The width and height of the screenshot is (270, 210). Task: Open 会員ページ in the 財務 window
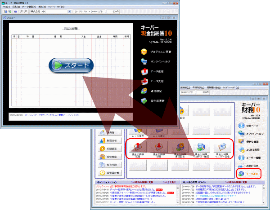248,126
